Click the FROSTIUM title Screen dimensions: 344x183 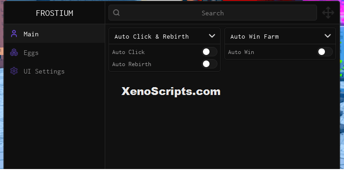(54, 13)
